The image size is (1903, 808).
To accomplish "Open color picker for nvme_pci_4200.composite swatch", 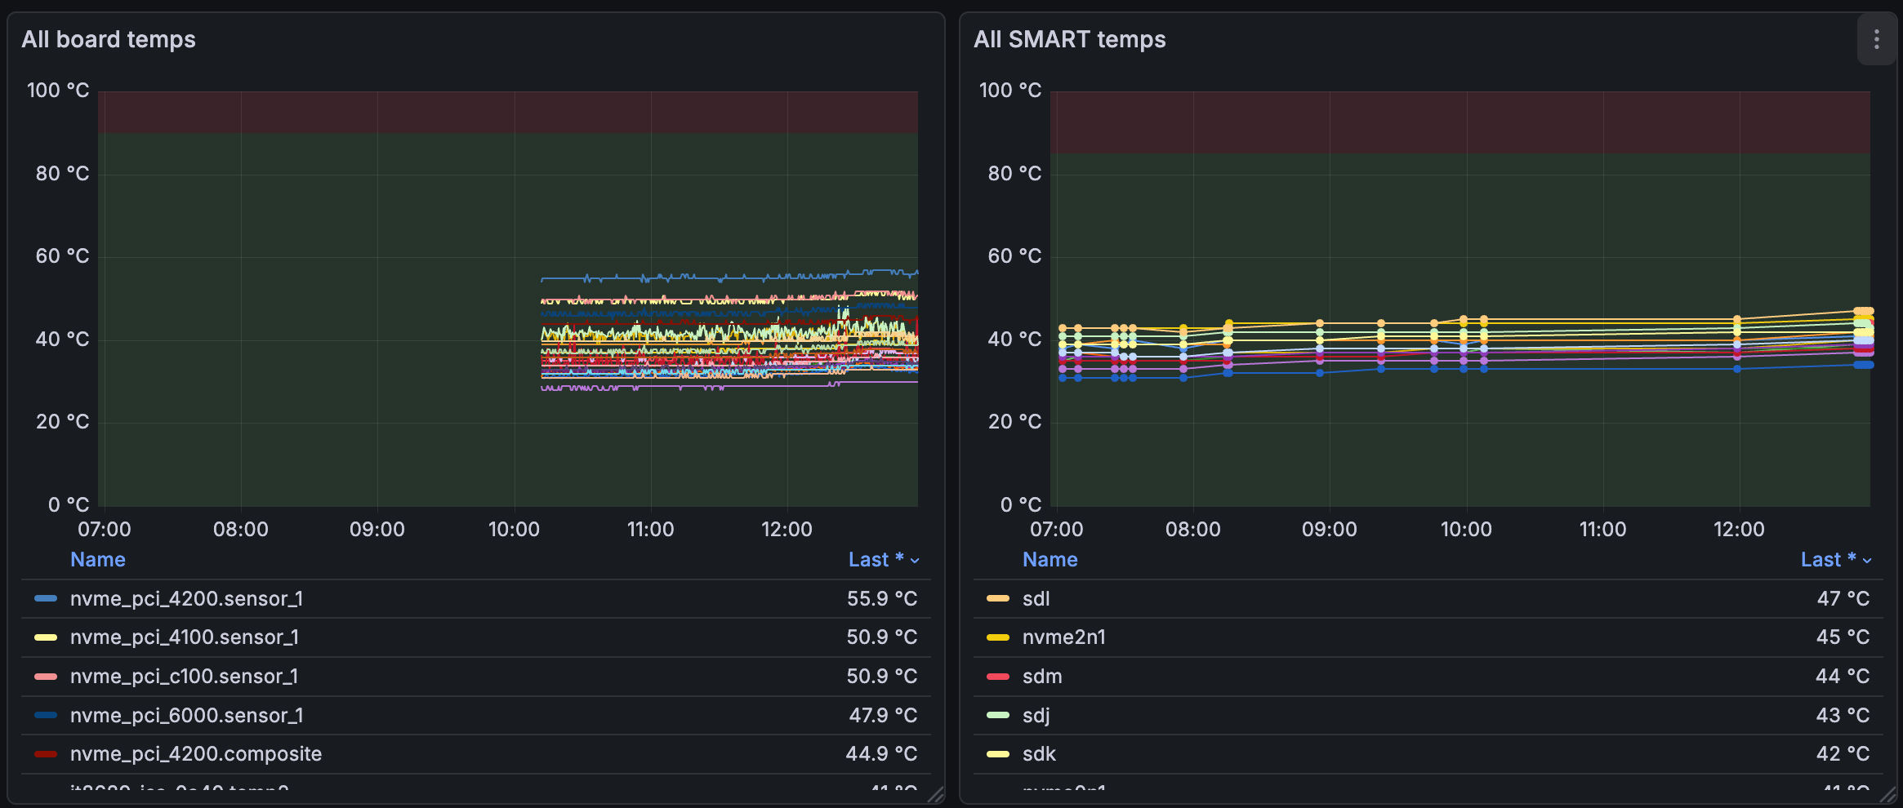I will pyautogui.click(x=46, y=754).
